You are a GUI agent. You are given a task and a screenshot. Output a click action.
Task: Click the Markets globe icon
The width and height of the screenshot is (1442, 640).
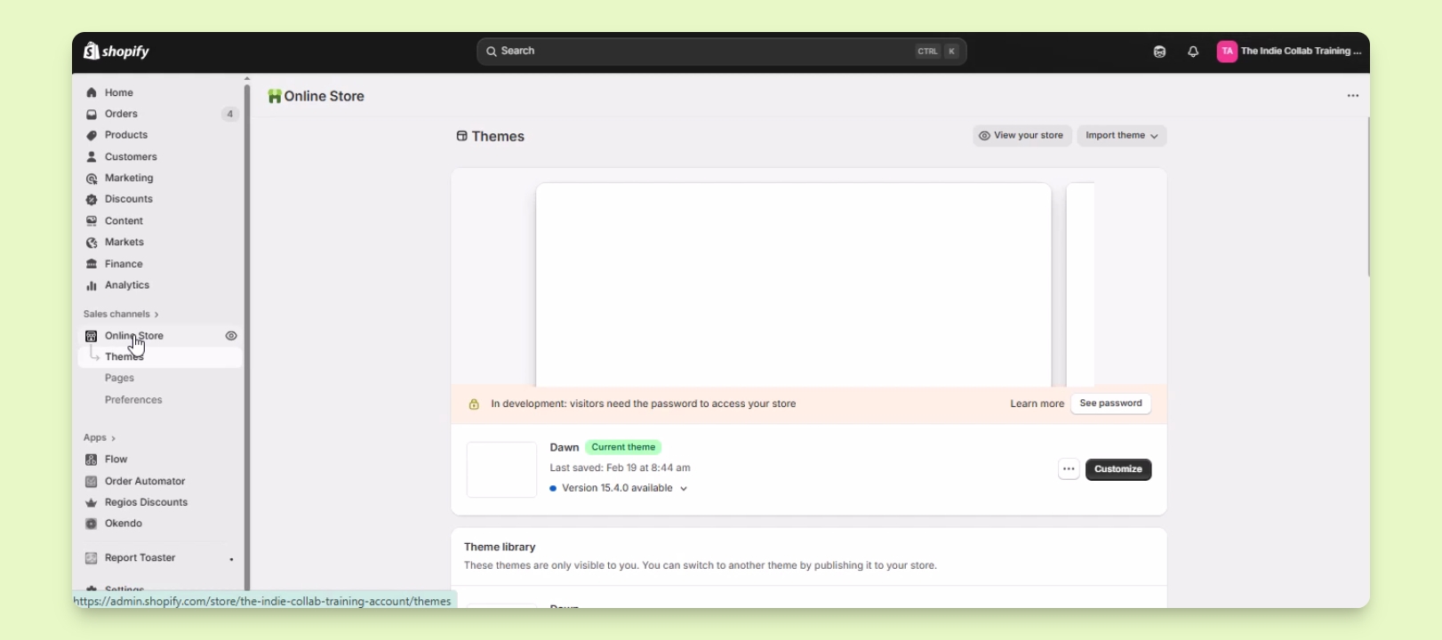pos(92,243)
